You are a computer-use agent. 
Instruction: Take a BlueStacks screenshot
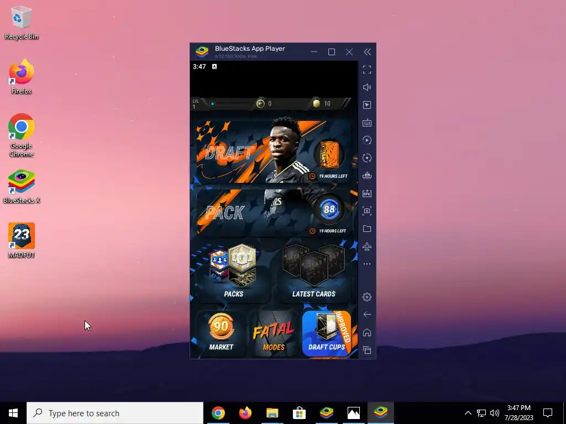pyautogui.click(x=367, y=211)
